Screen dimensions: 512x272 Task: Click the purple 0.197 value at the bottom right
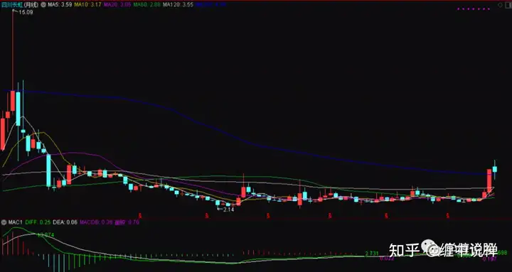(490, 259)
